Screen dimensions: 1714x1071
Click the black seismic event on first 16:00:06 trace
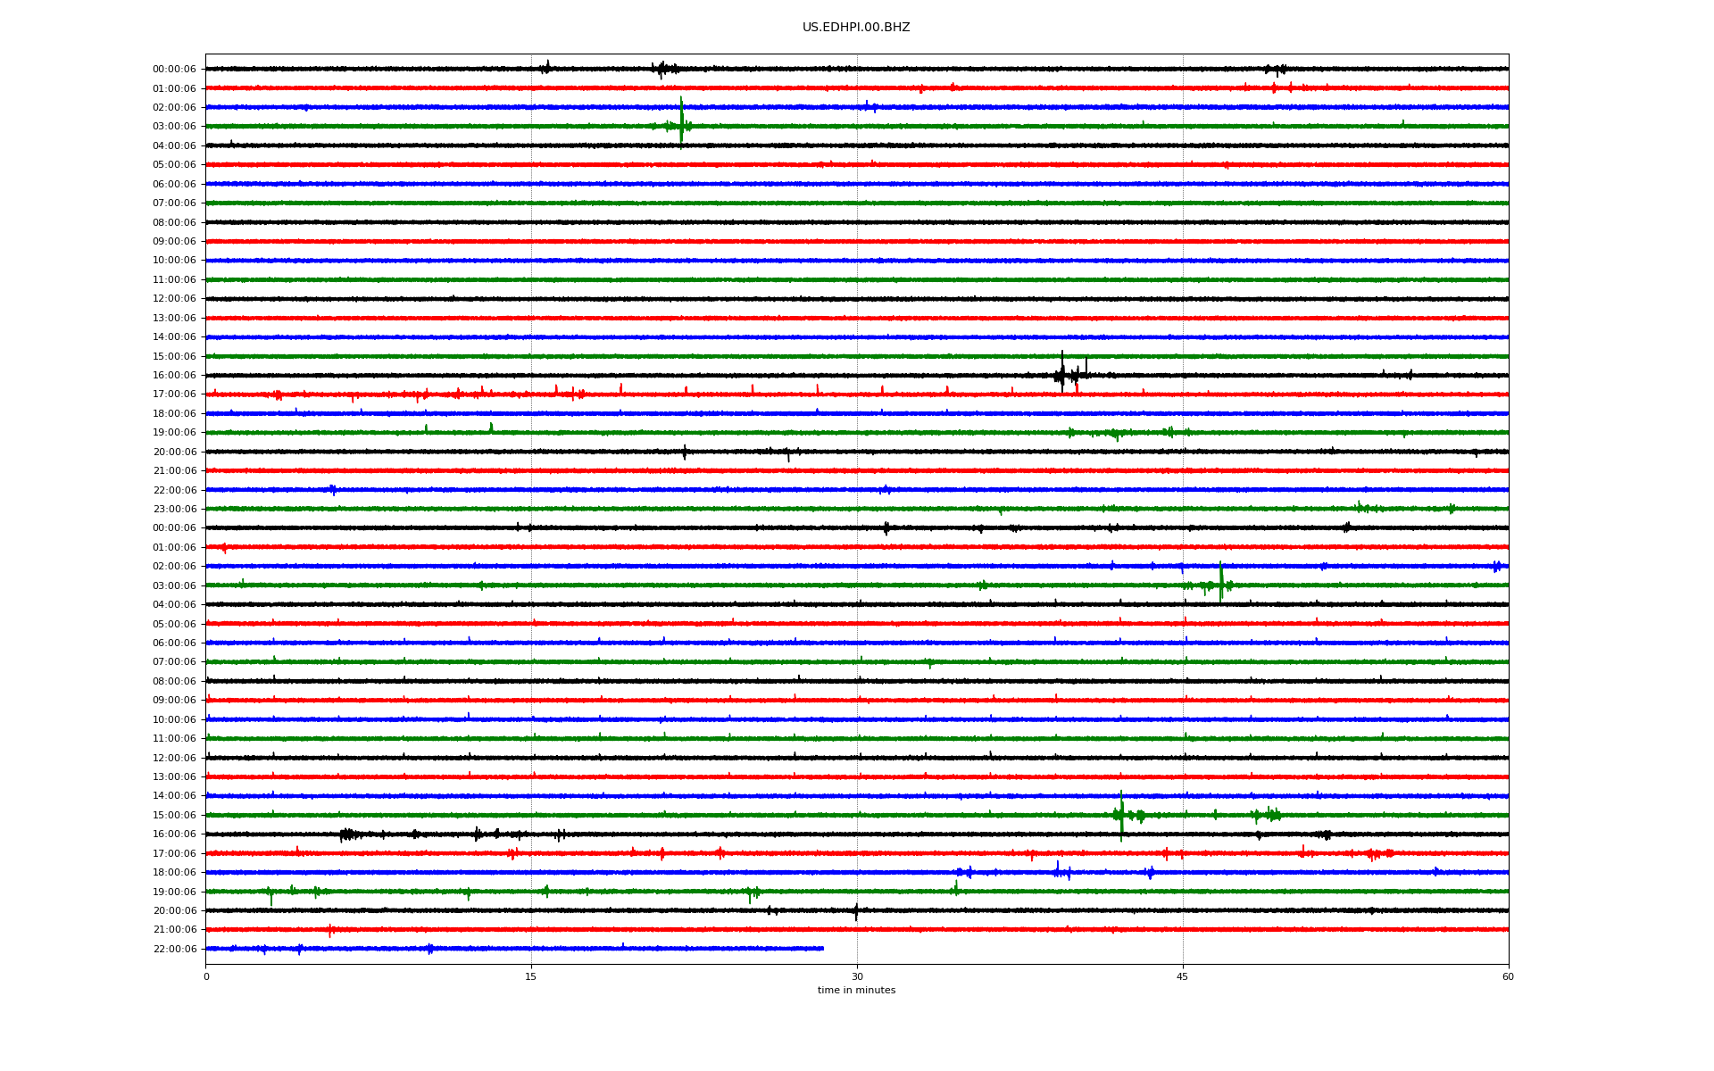(1062, 374)
